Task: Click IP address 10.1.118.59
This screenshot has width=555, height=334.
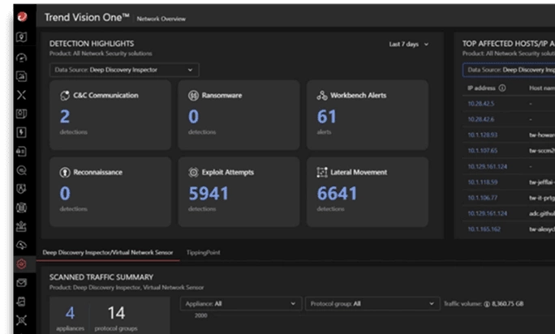Action: coord(483,182)
